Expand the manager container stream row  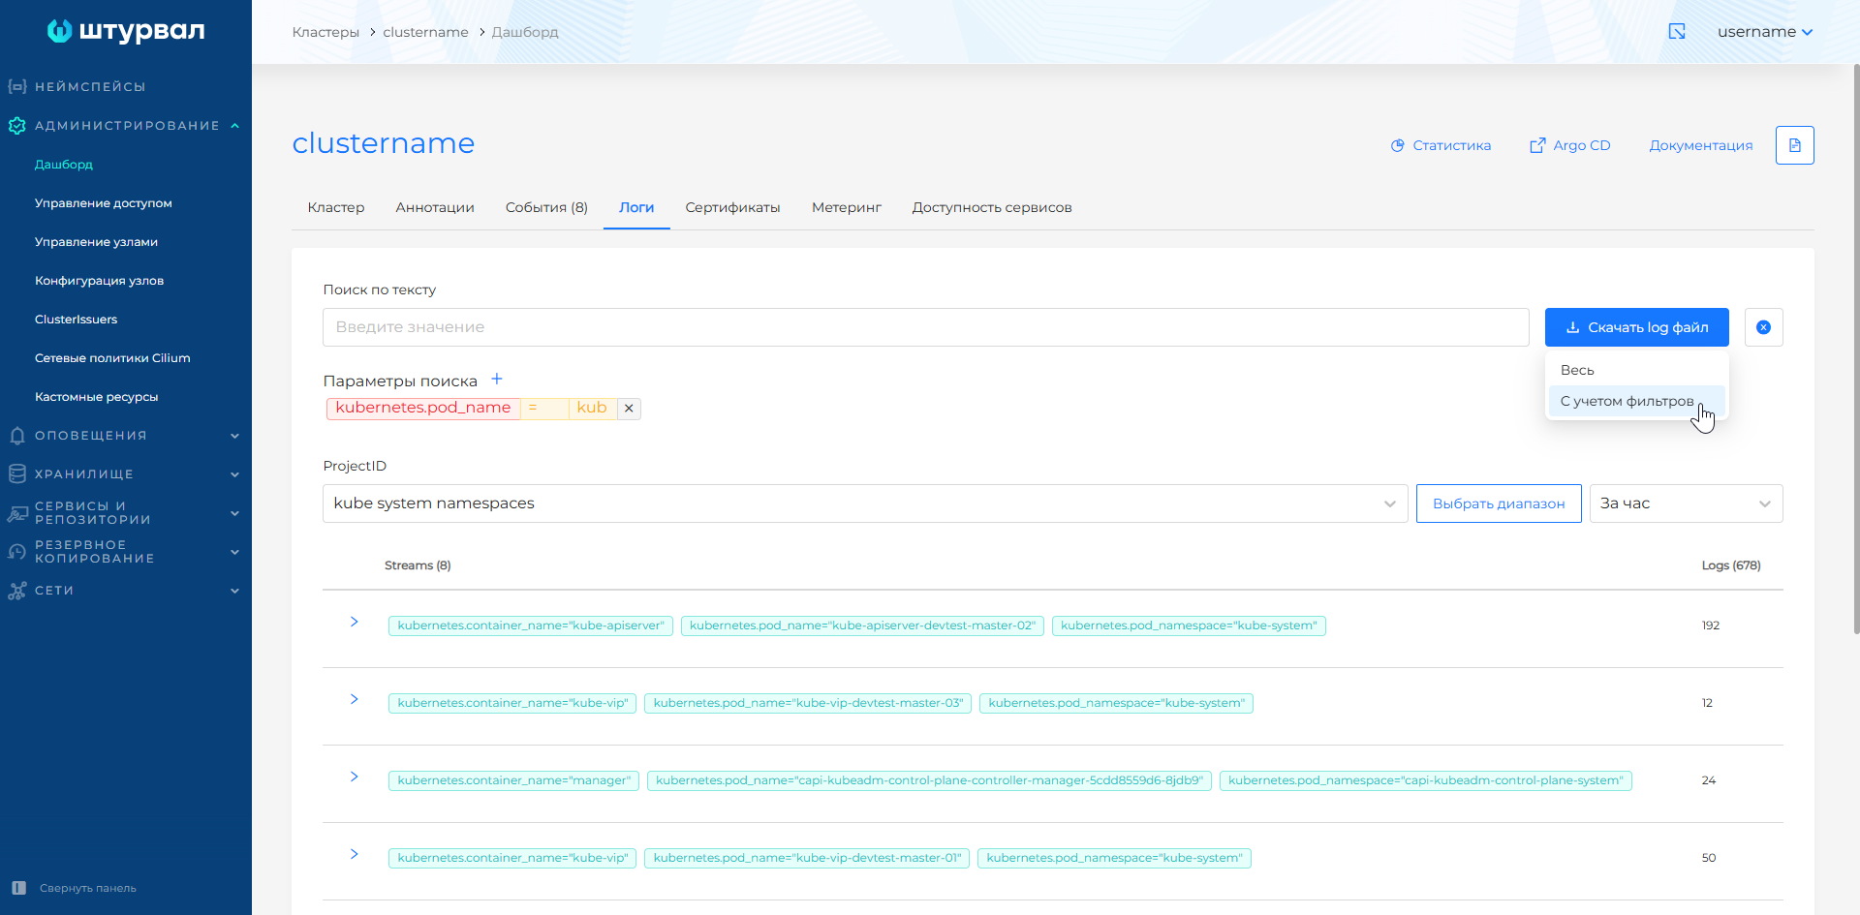point(355,777)
